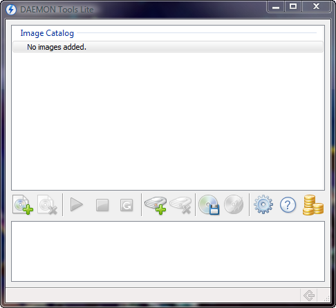Click the DAEMON Tools lightning logo
This screenshot has width=336, height=308.
pos(11,10)
